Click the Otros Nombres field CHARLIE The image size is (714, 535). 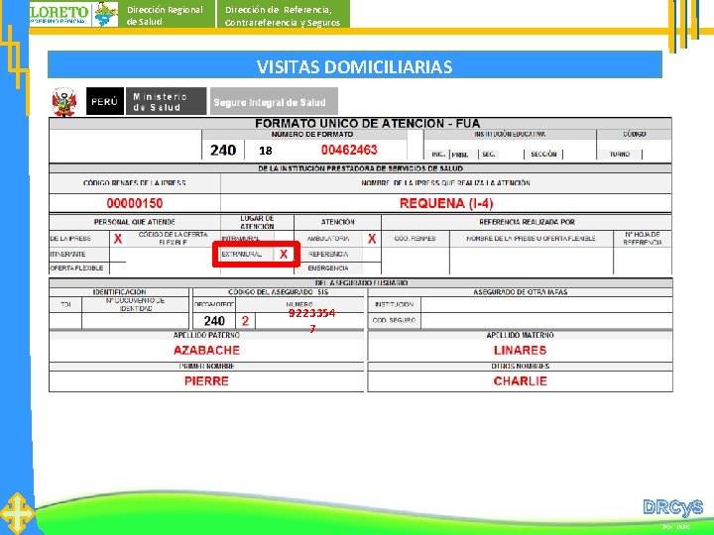pyautogui.click(x=520, y=381)
